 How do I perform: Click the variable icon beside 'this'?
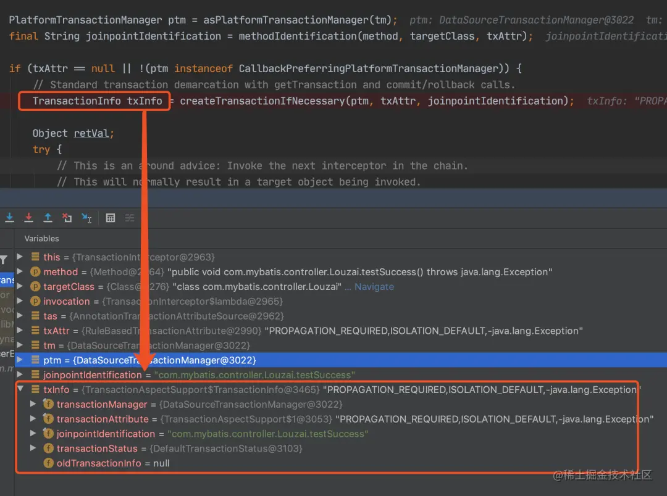(x=35, y=257)
